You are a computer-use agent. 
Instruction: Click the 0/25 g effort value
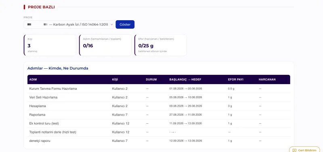146,46
